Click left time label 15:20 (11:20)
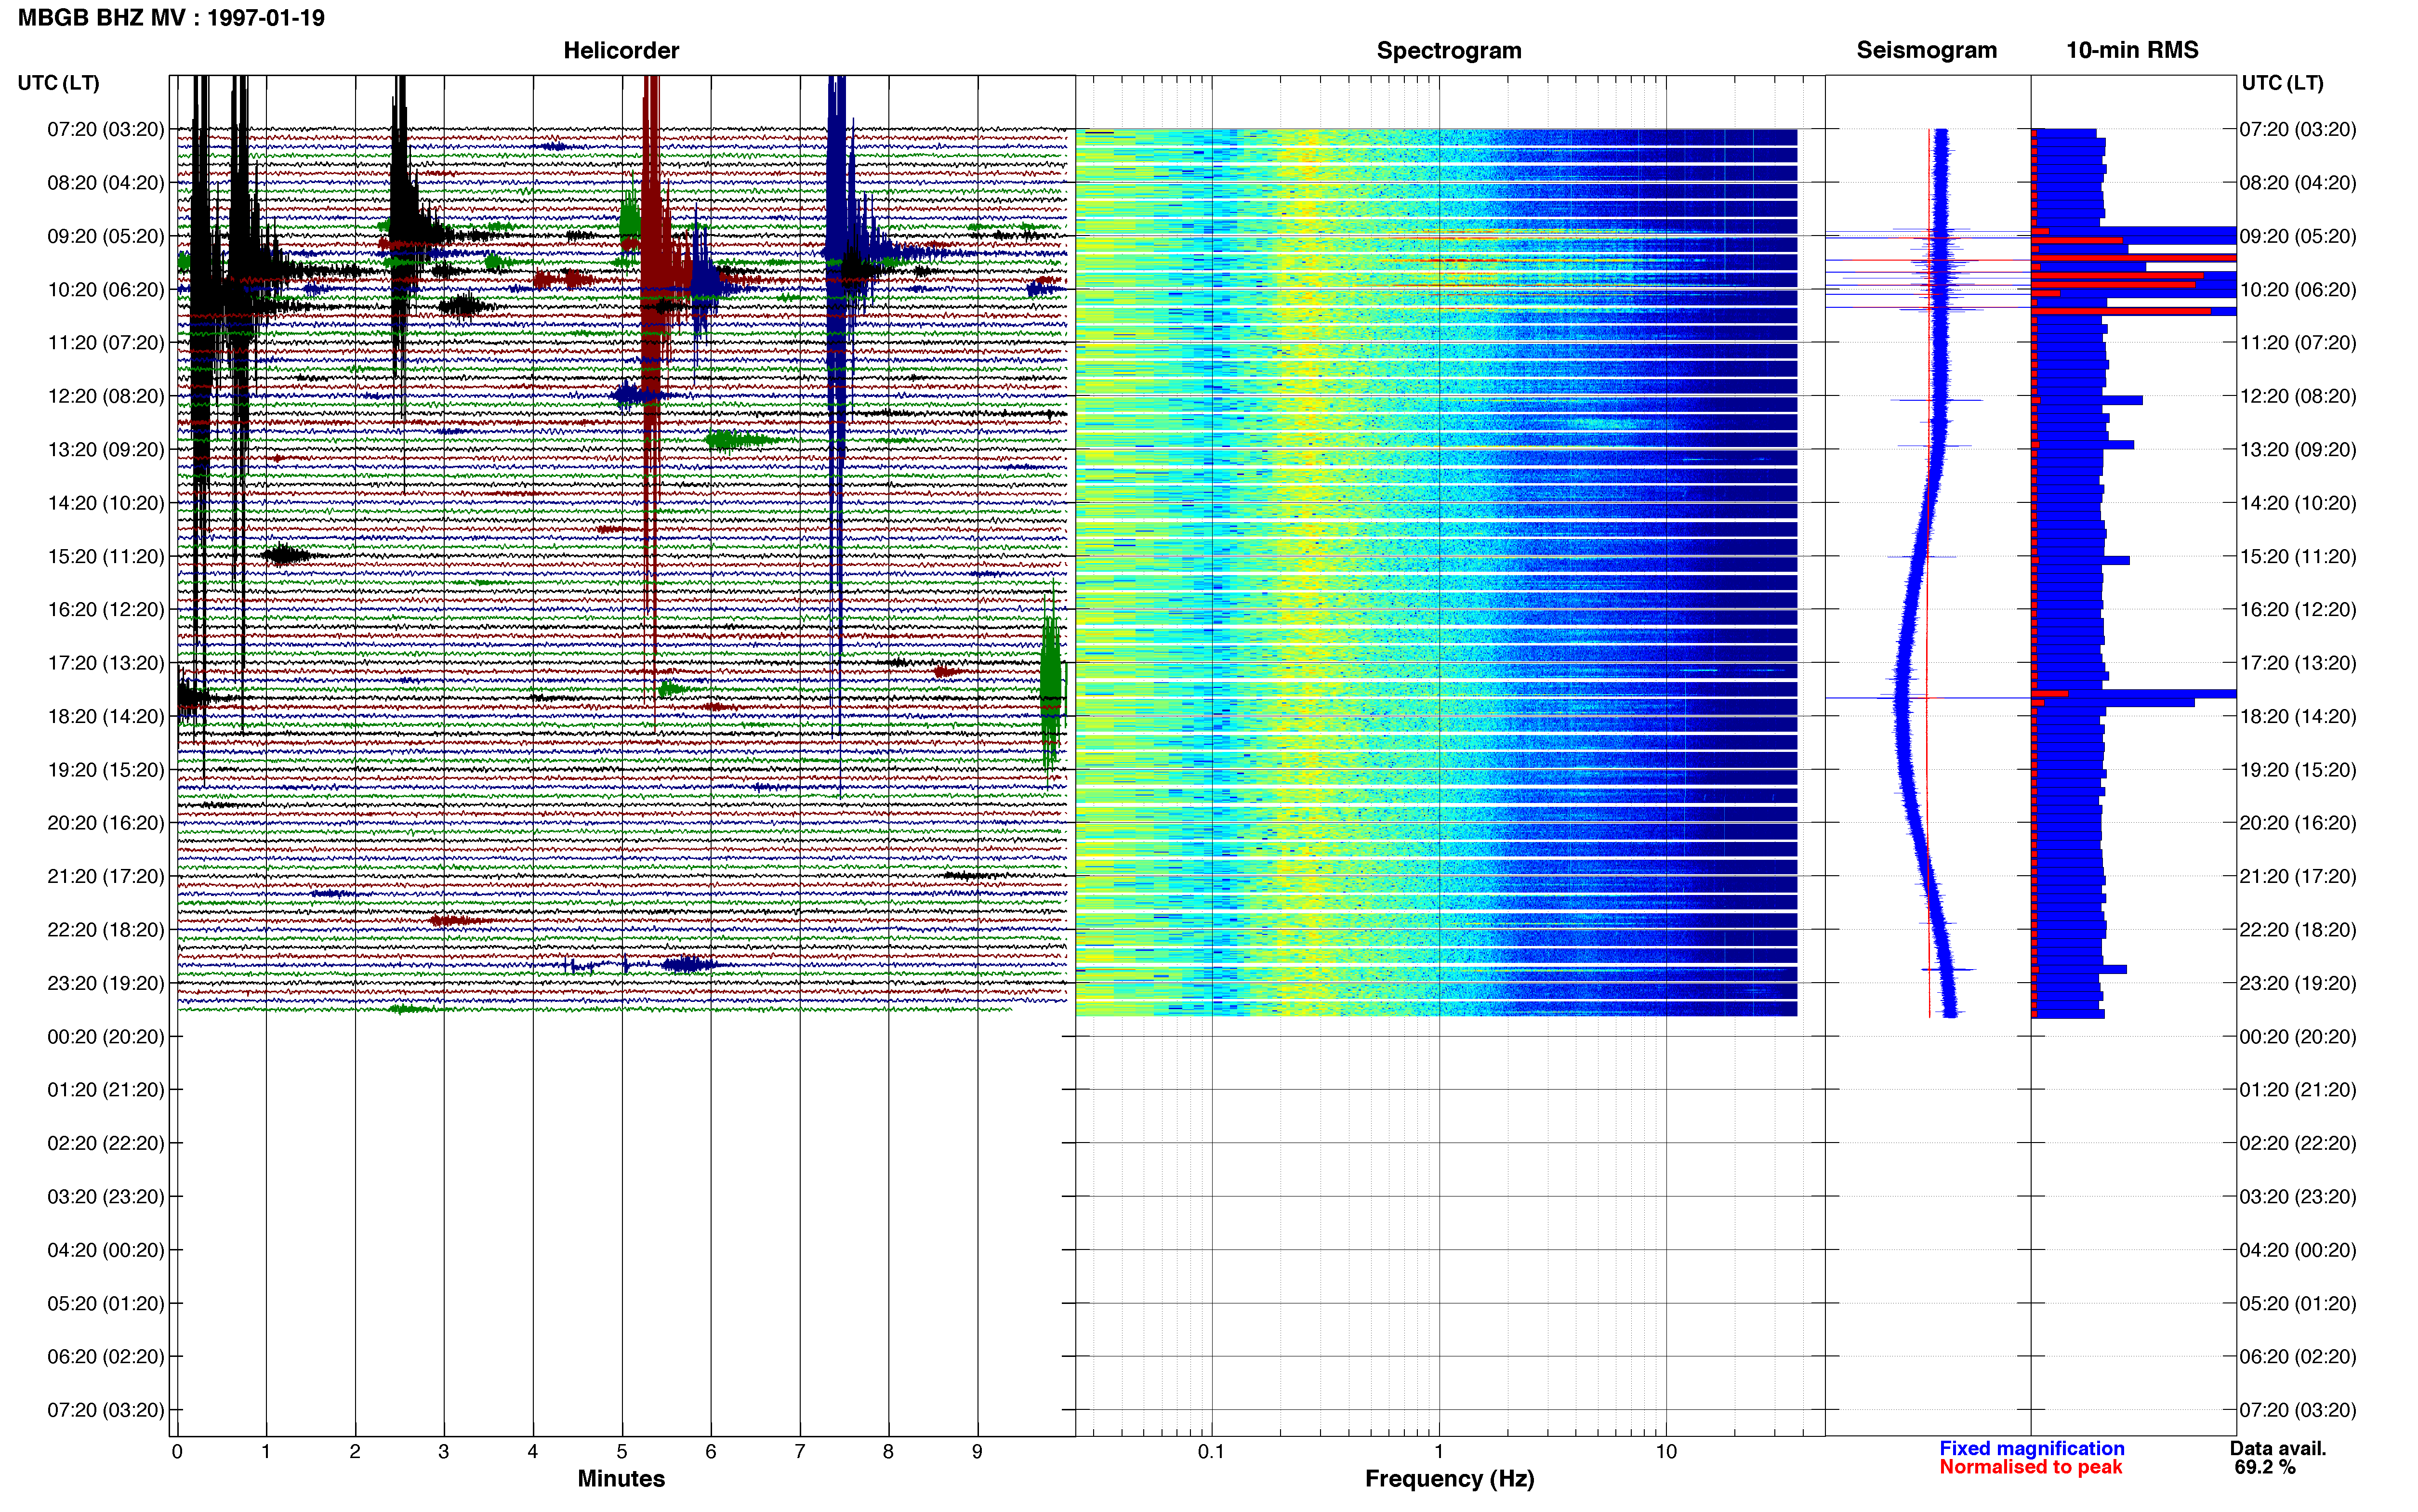The image size is (2418, 1512). click(106, 556)
